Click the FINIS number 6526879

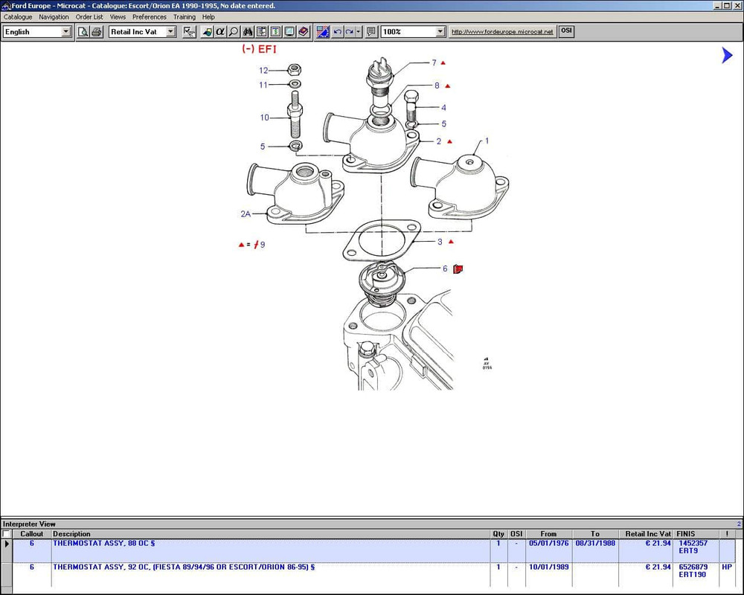tap(693, 567)
